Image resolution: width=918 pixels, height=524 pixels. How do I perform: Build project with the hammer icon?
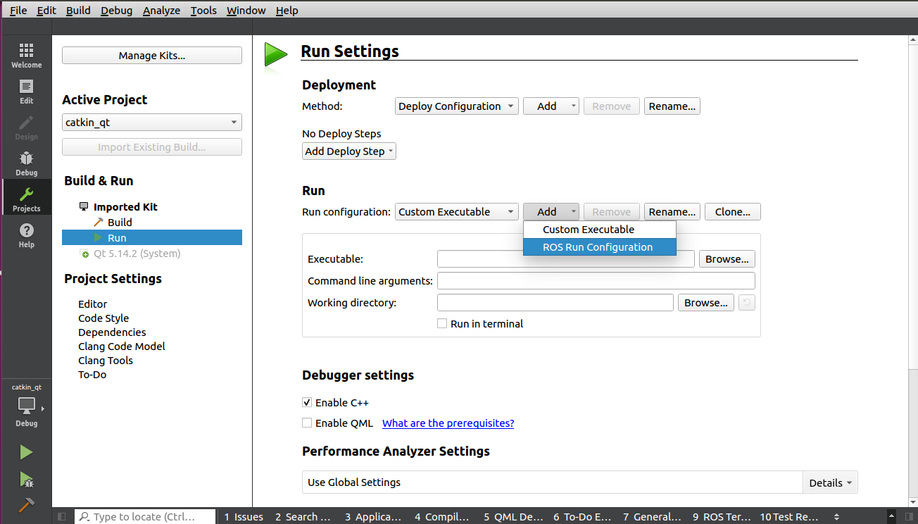pos(26,505)
